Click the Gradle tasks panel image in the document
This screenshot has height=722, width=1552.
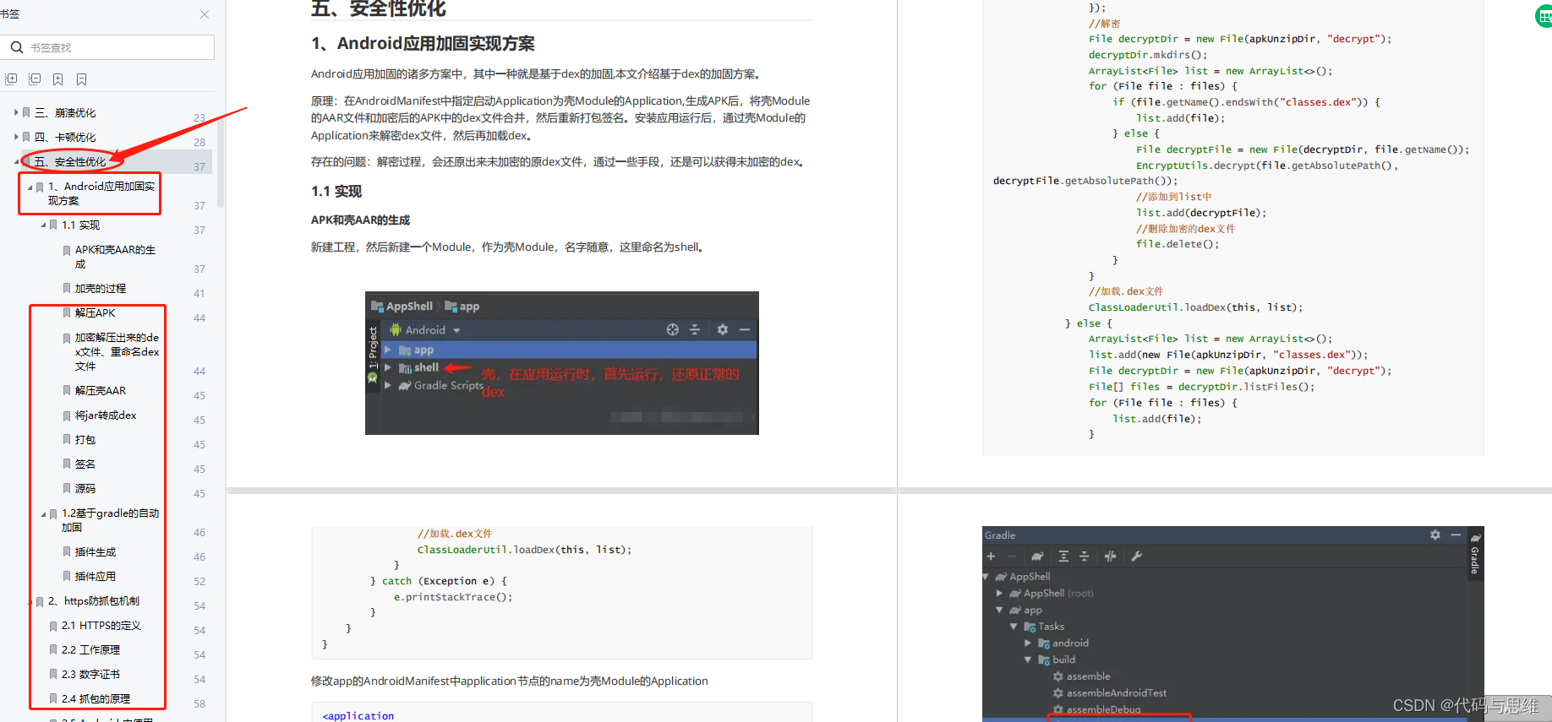pos(1233,623)
